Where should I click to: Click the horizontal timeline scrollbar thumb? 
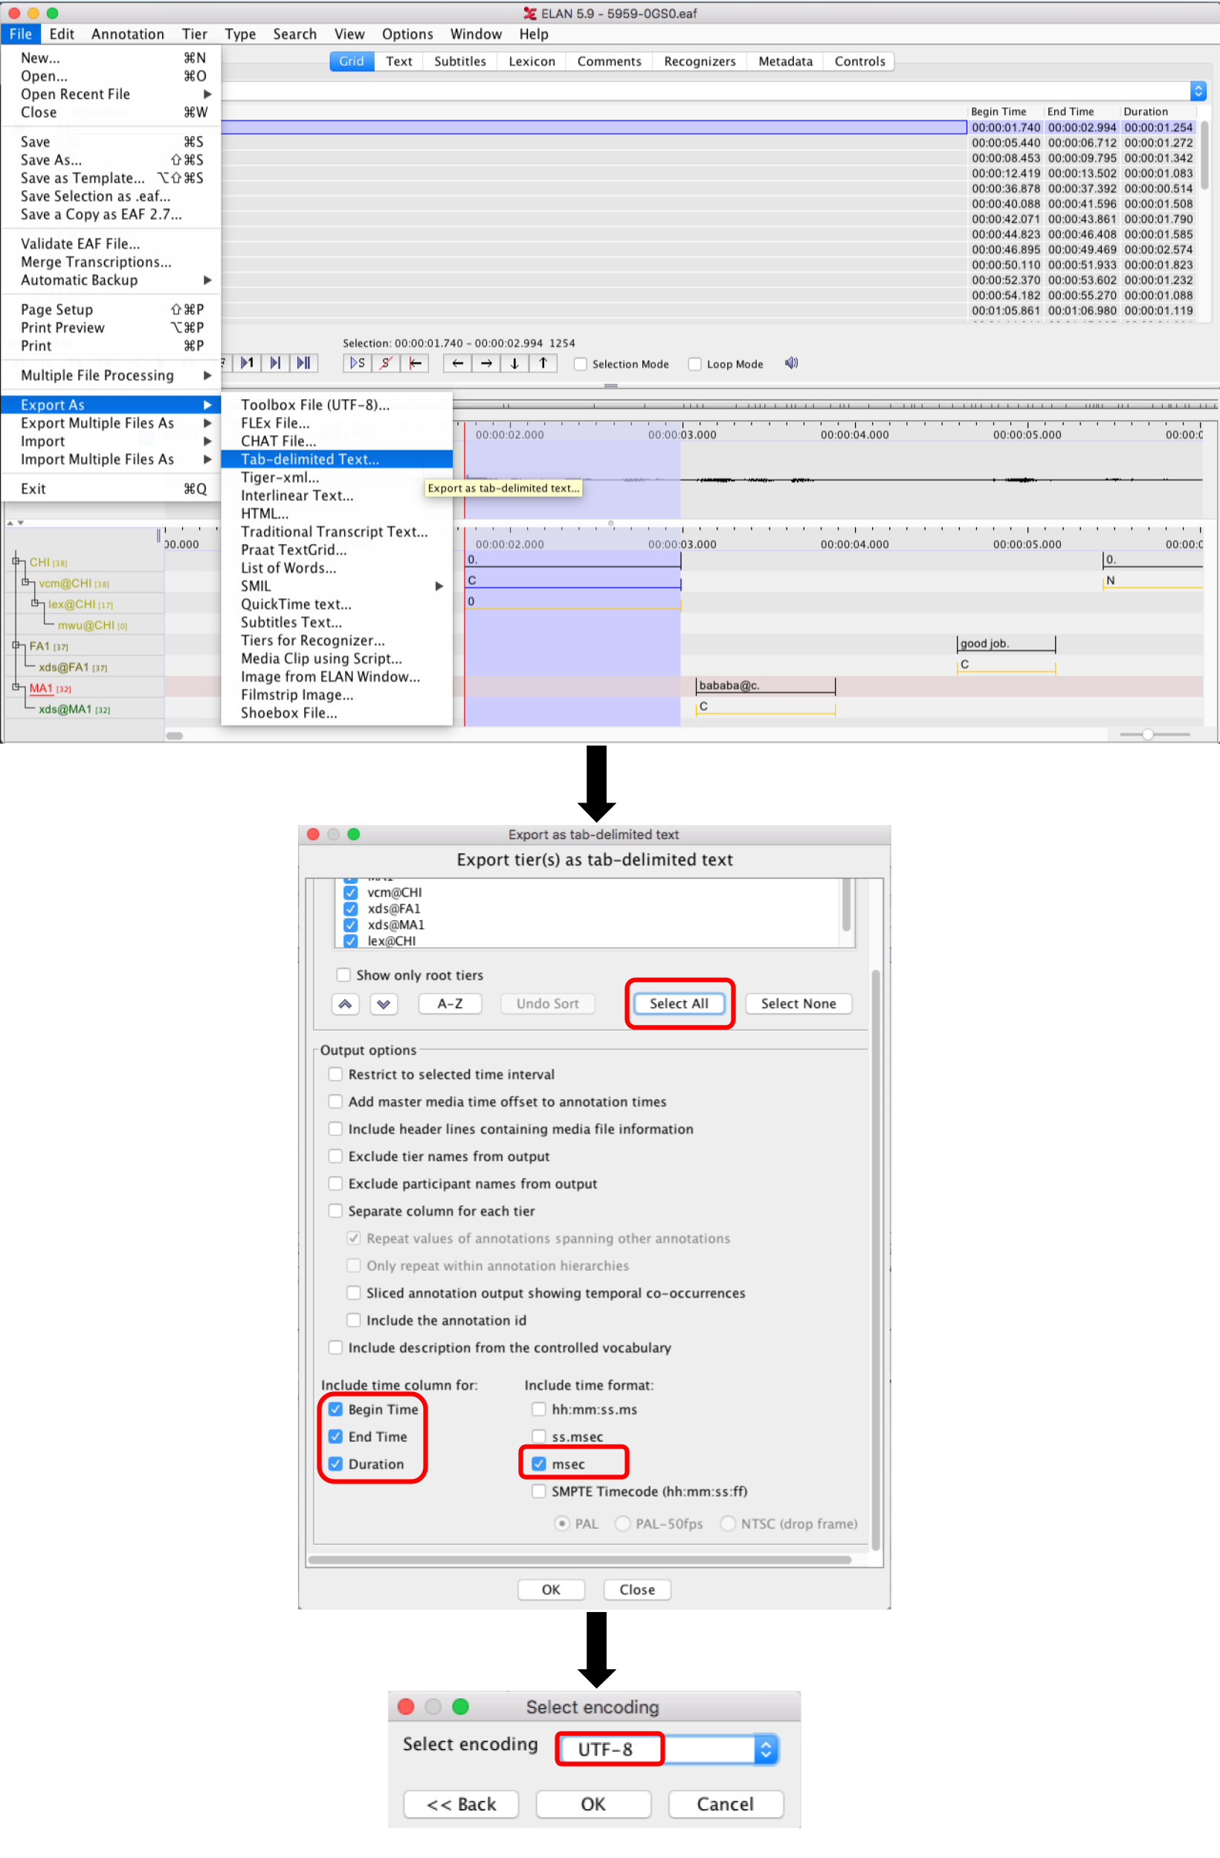(174, 735)
